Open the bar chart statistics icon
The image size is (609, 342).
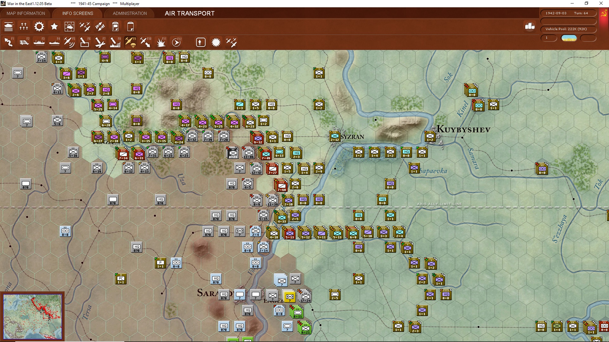pos(530,26)
